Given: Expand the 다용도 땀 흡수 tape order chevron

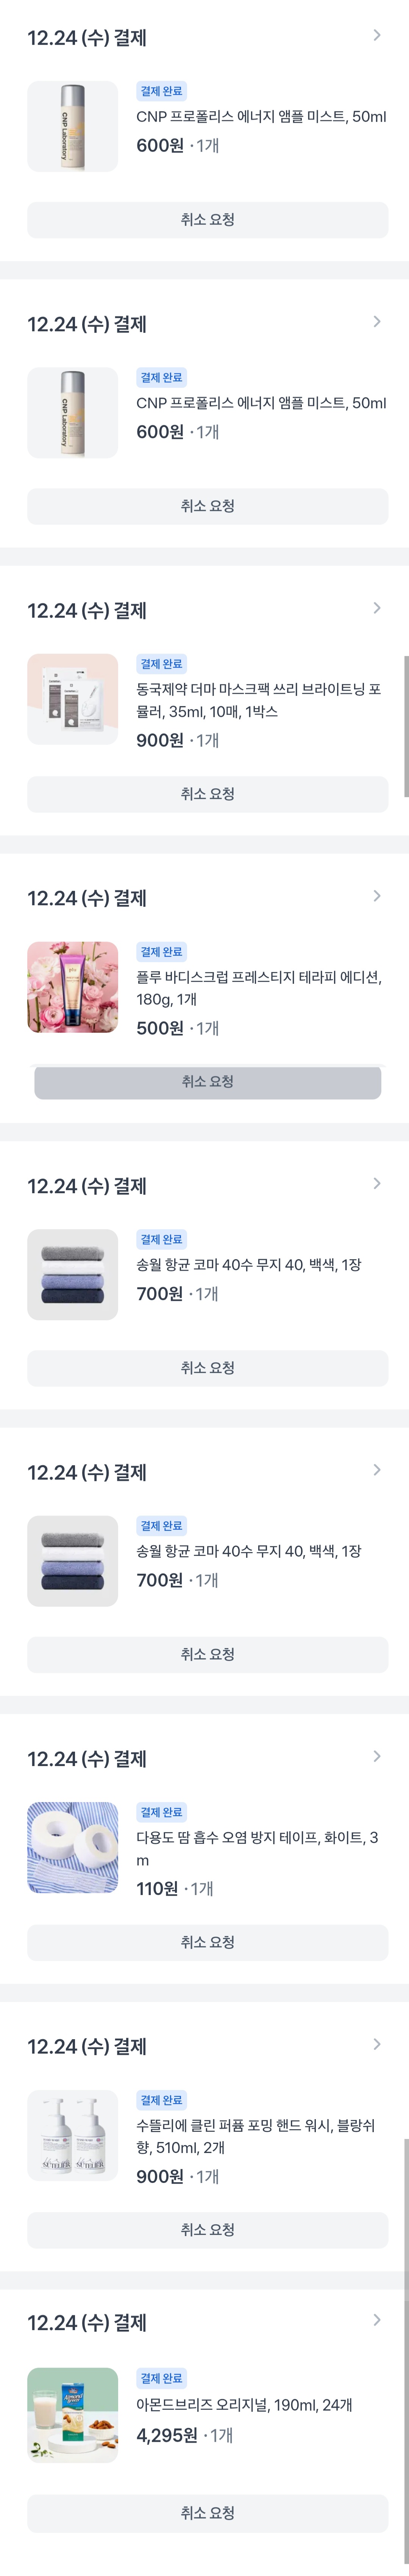Looking at the screenshot, I should pyautogui.click(x=376, y=1756).
